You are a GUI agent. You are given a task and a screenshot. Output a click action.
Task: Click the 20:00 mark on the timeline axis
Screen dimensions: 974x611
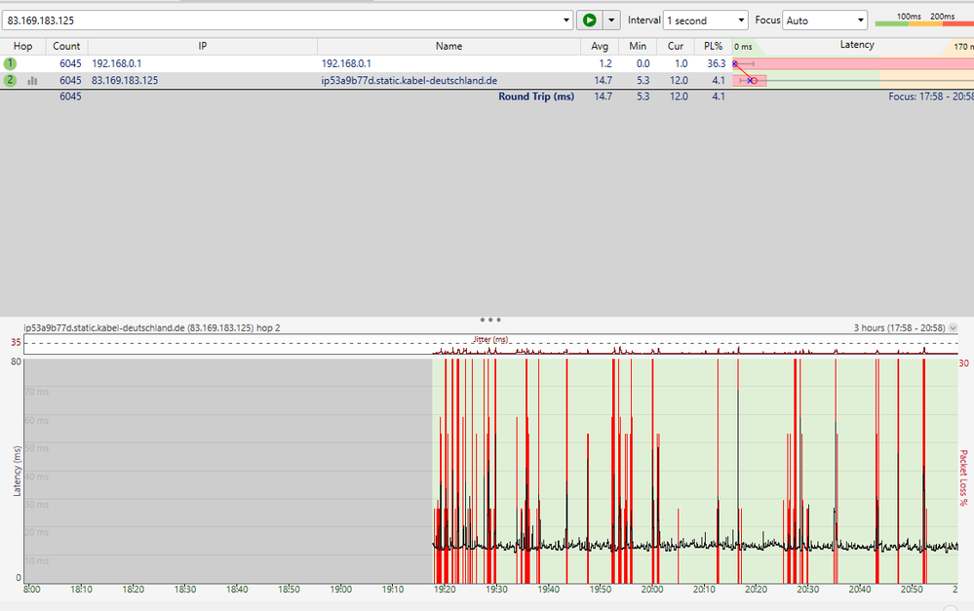(x=651, y=590)
